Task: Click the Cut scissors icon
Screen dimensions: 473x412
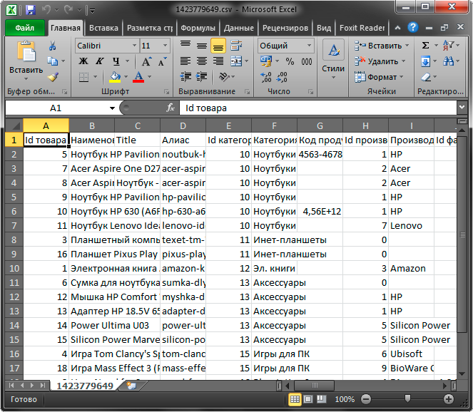Action: pyautogui.click(x=53, y=46)
